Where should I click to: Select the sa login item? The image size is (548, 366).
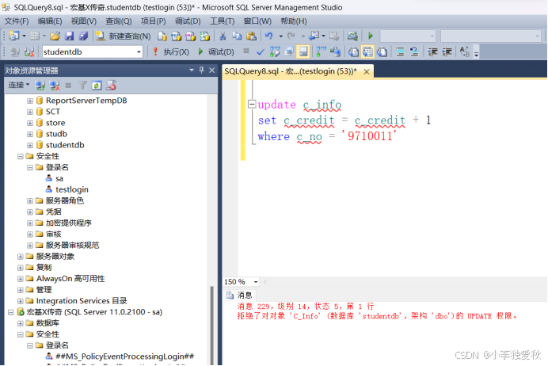coord(59,178)
